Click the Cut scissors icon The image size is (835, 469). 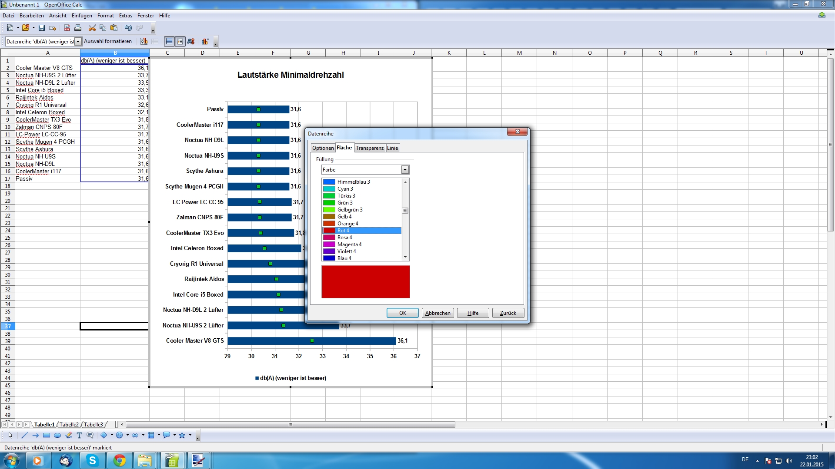tap(92, 28)
